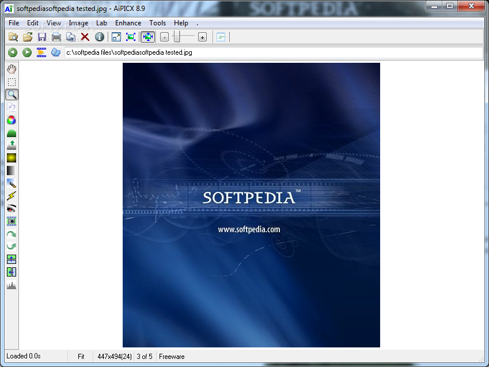Open the File menu
This screenshot has height=367, width=489.
14,23
